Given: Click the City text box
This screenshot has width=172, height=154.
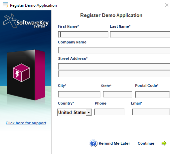Looking at the screenshot, I should [x=79, y=94].
